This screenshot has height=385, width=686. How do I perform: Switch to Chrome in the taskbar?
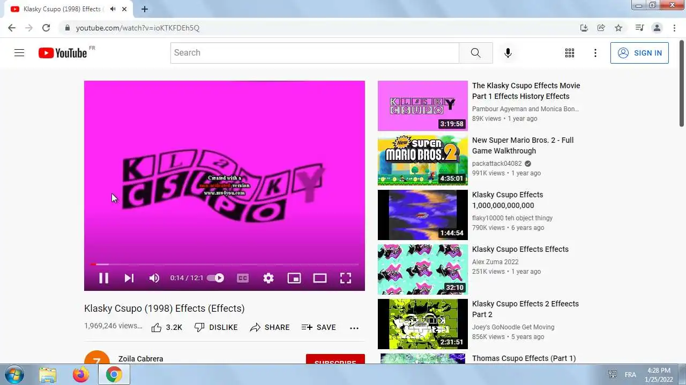coord(114,375)
